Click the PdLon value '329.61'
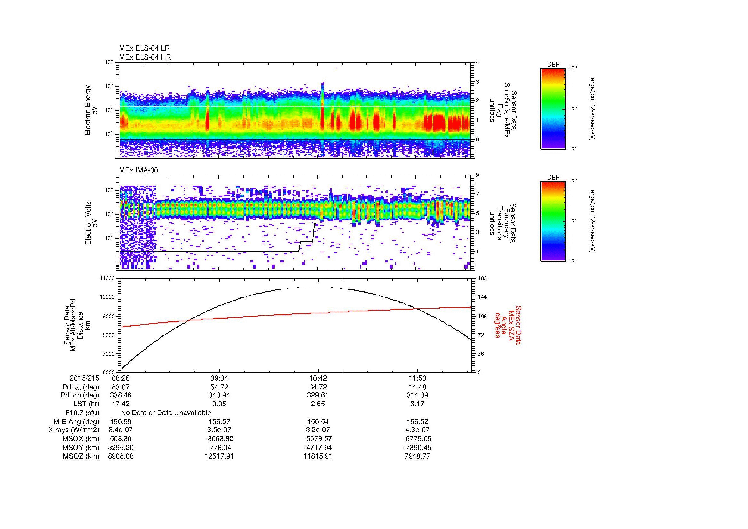The image size is (748, 529). coord(318,395)
